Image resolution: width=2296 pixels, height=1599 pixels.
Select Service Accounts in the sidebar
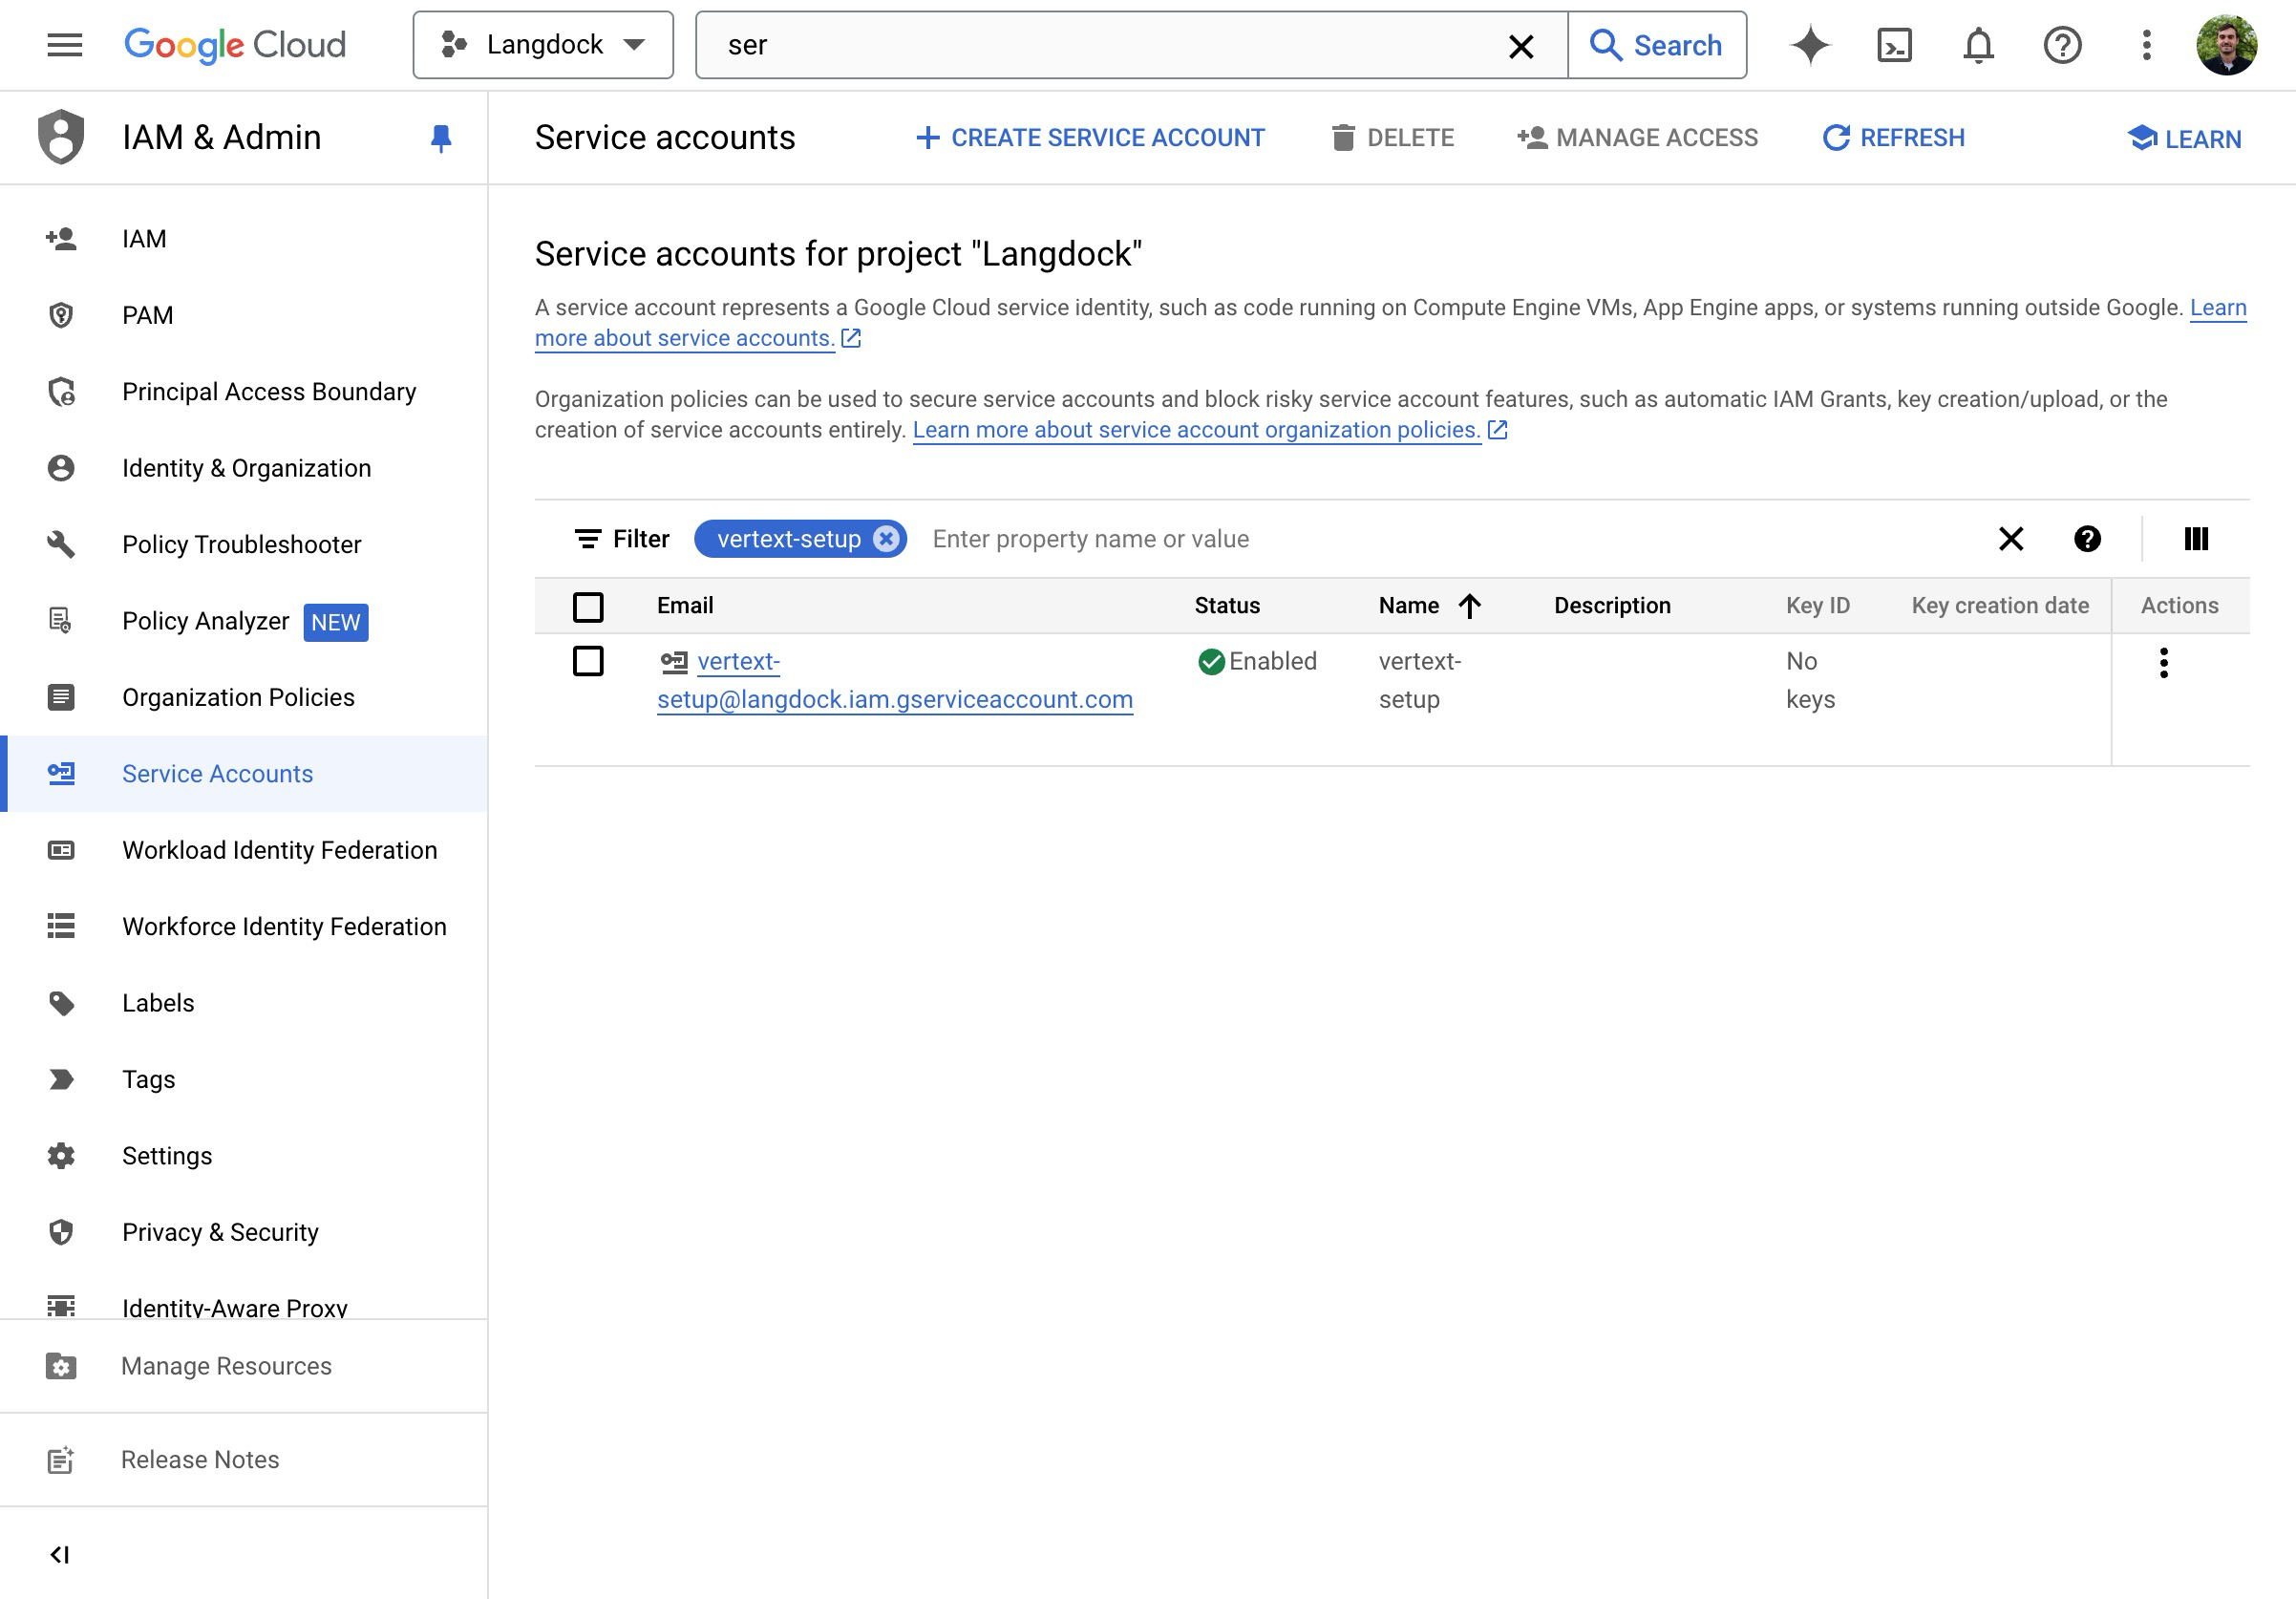(x=244, y=774)
